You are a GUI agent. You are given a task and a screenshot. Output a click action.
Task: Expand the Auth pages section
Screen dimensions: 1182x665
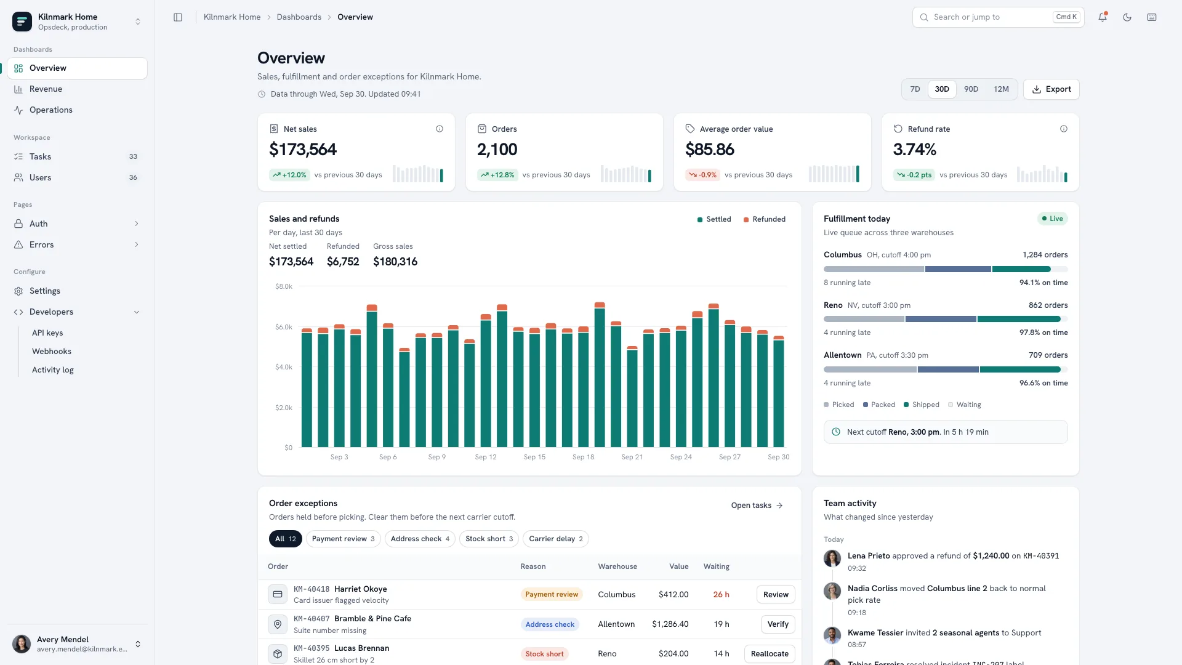(x=78, y=224)
